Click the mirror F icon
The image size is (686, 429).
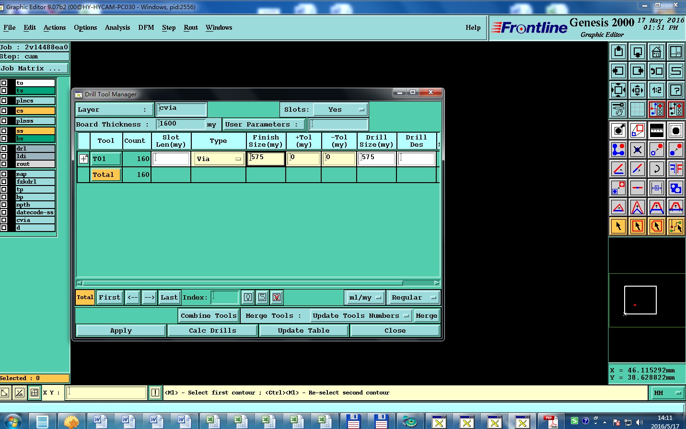click(x=676, y=169)
